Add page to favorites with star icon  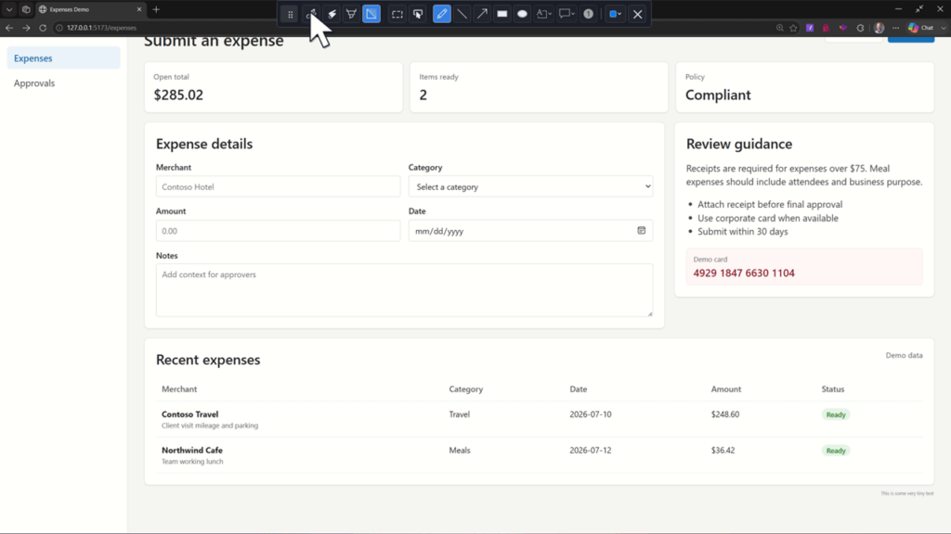pyautogui.click(x=793, y=28)
